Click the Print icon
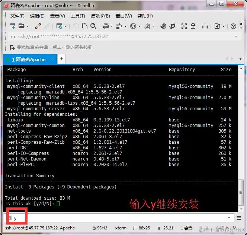The image size is (247, 235). (x=106, y=26)
